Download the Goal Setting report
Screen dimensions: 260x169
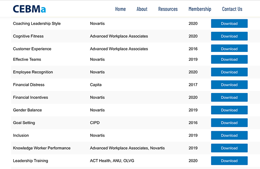click(229, 123)
